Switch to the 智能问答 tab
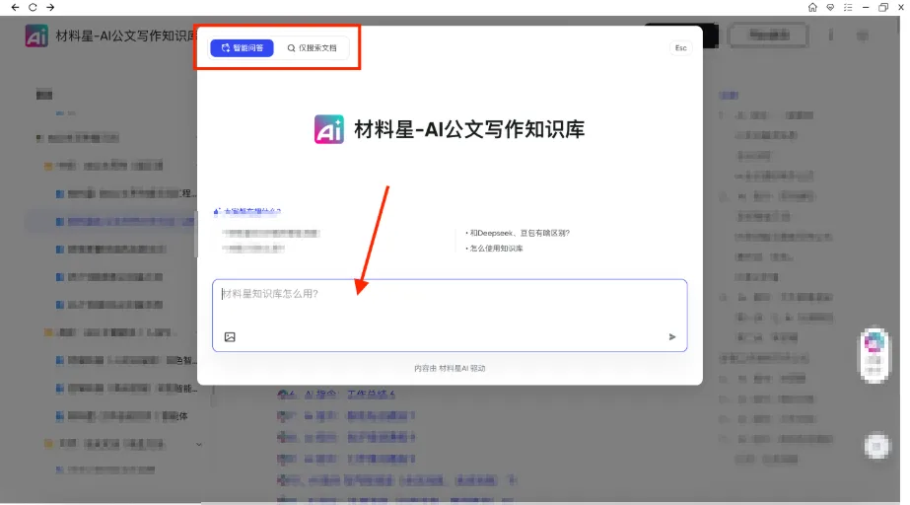910x505 pixels. tap(242, 48)
